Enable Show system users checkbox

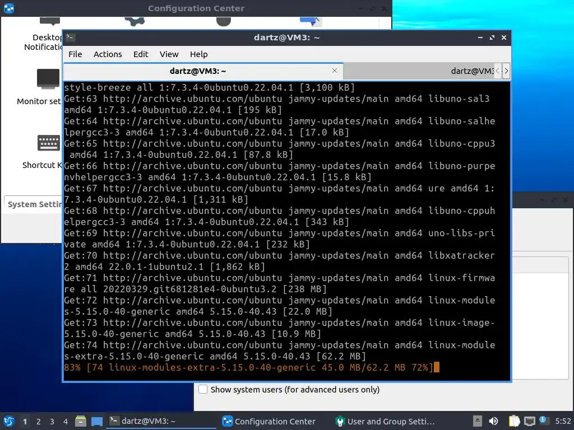pos(203,389)
